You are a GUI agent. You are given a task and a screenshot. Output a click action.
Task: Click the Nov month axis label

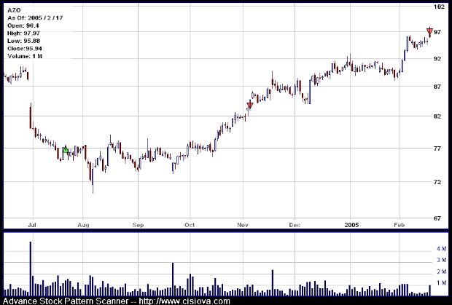click(243, 225)
